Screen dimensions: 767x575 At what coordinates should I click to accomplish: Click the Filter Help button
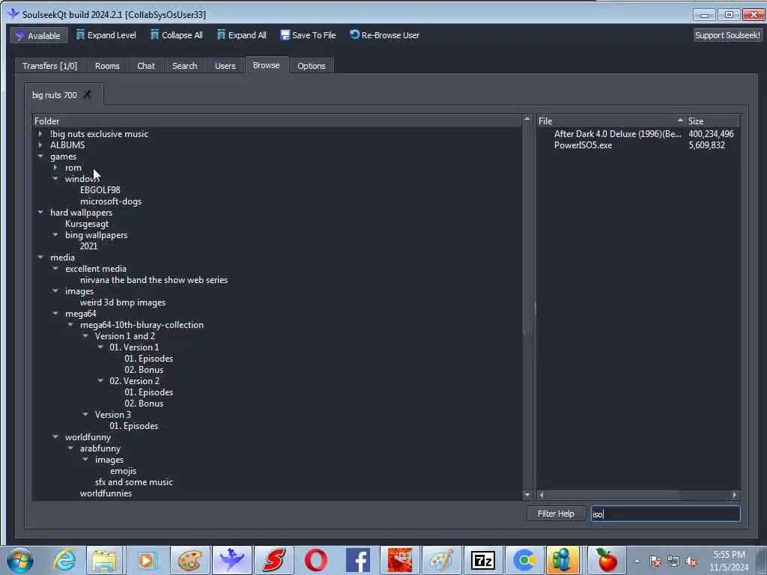click(556, 514)
